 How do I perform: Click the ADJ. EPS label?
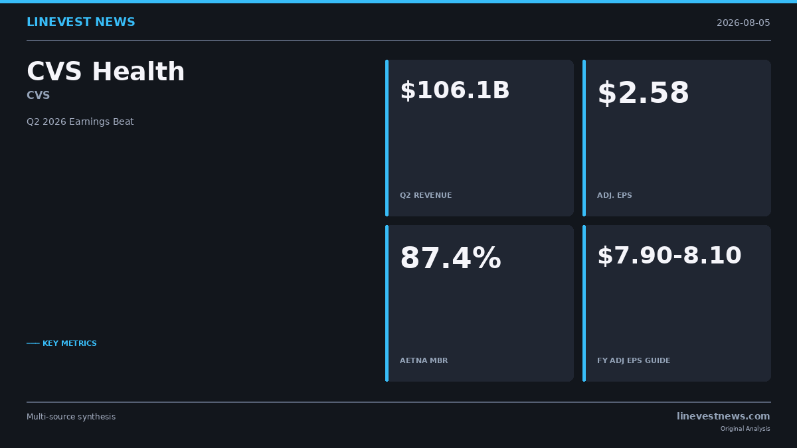click(614, 196)
